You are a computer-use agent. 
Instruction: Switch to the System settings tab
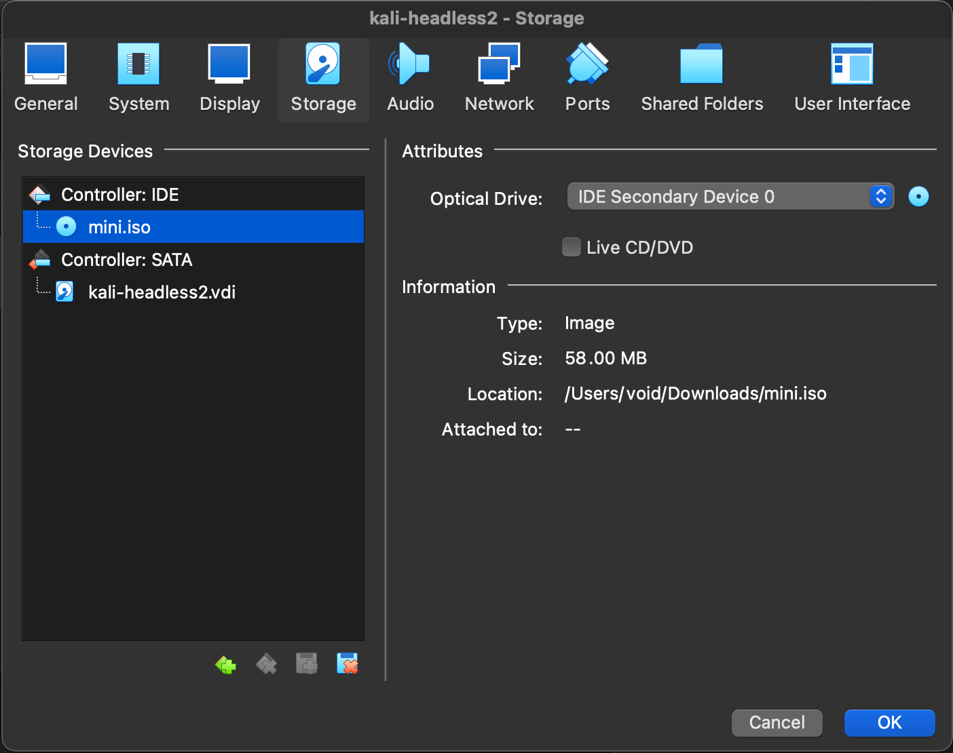pos(138,78)
